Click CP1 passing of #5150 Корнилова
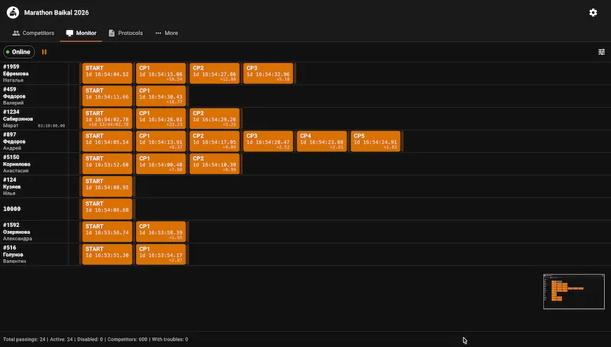The width and height of the screenshot is (611, 347). pos(161,164)
